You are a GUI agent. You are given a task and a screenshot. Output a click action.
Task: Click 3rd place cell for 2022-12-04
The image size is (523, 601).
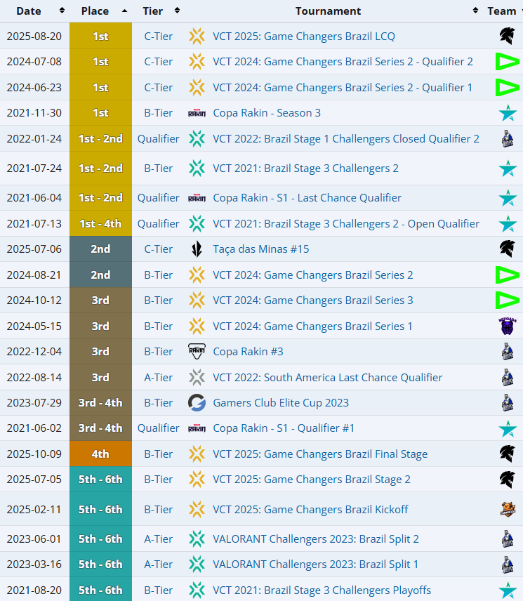101,352
